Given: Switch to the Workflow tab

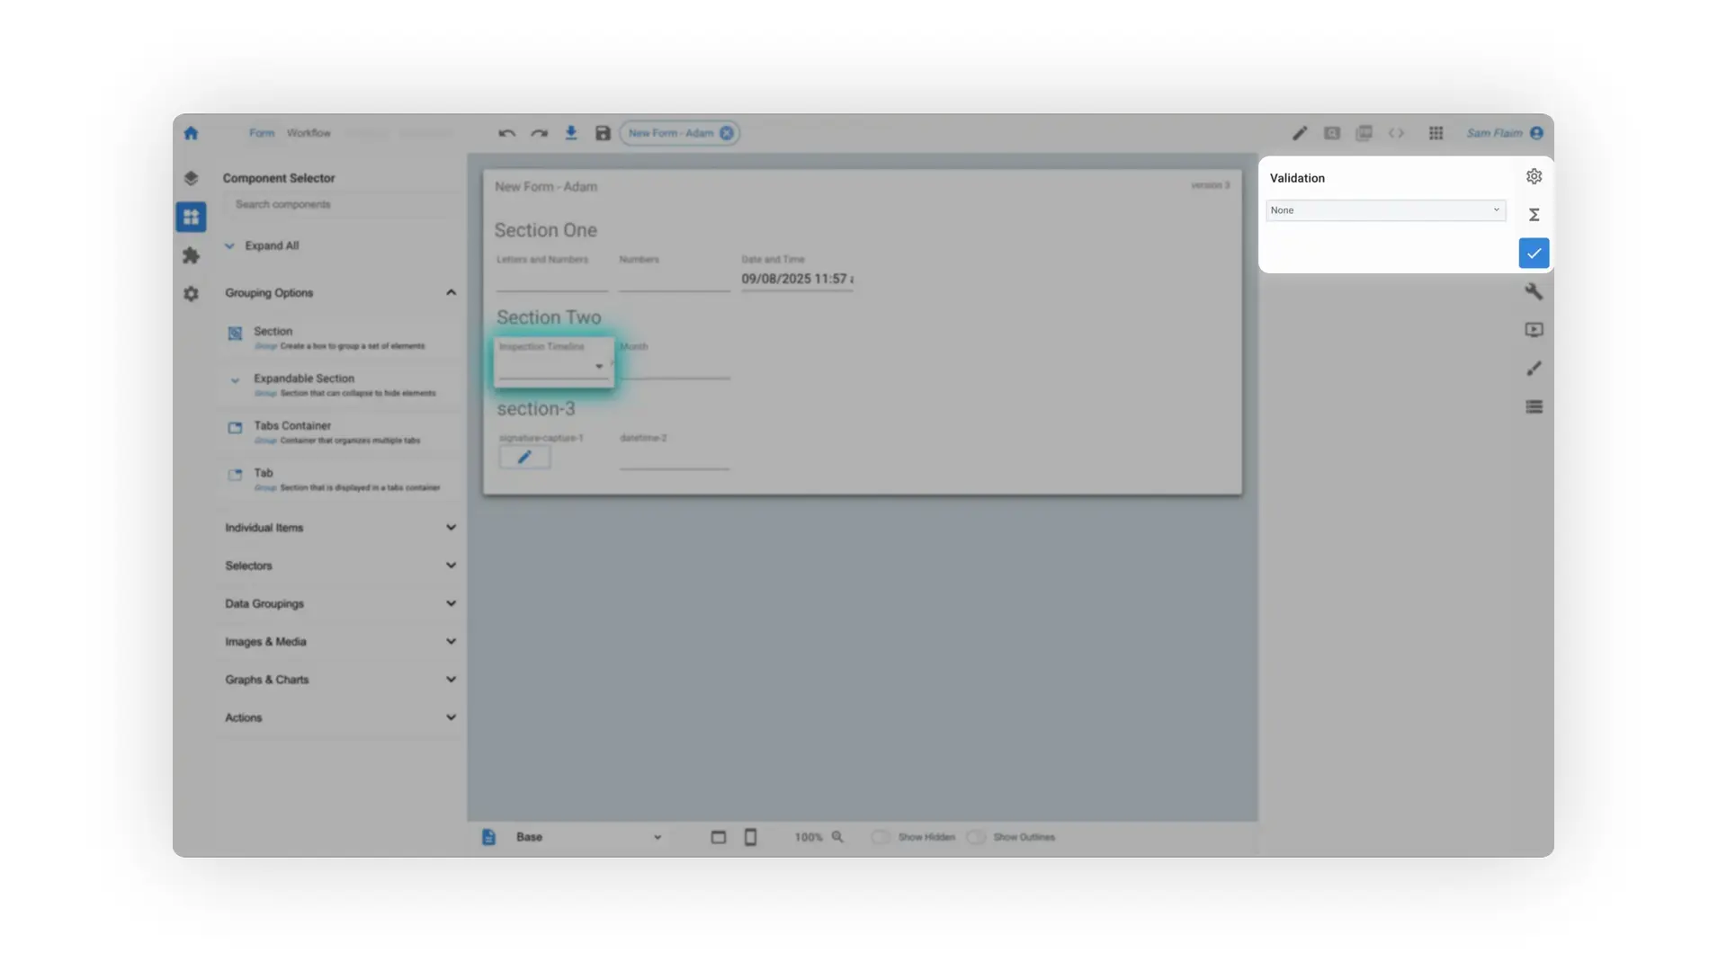Looking at the screenshot, I should point(309,132).
